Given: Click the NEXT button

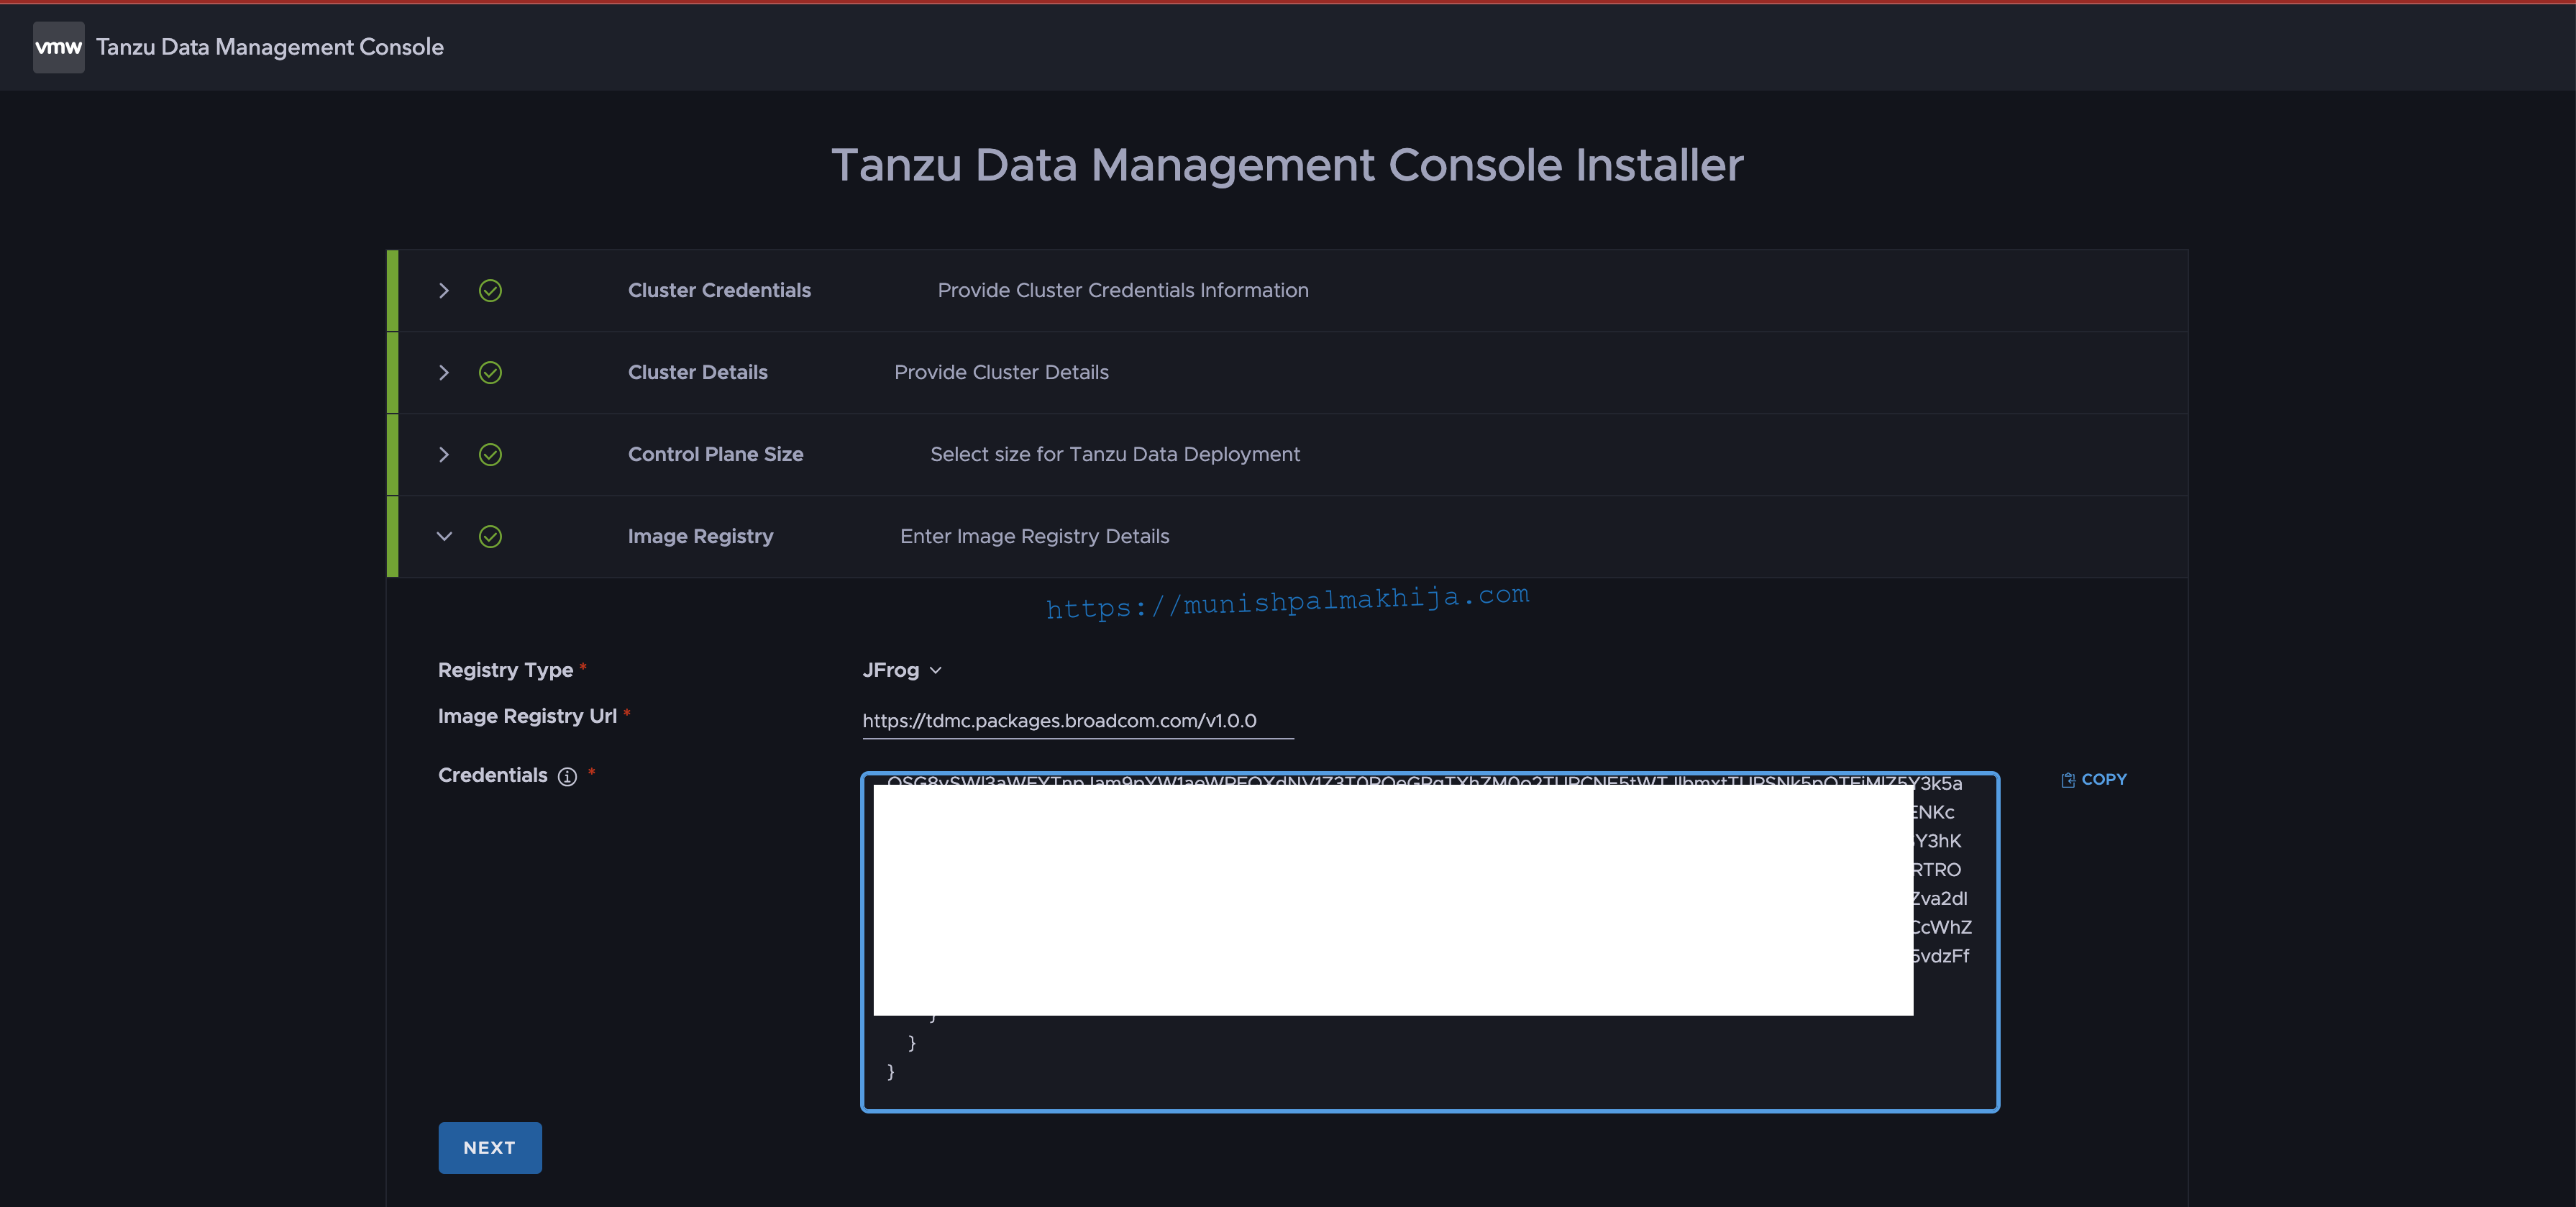Looking at the screenshot, I should [490, 1148].
